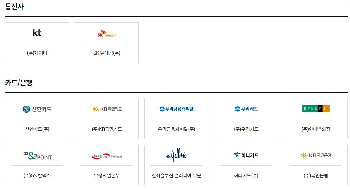
Task: Choose (주)국민은행 label
Action: (x=316, y=175)
